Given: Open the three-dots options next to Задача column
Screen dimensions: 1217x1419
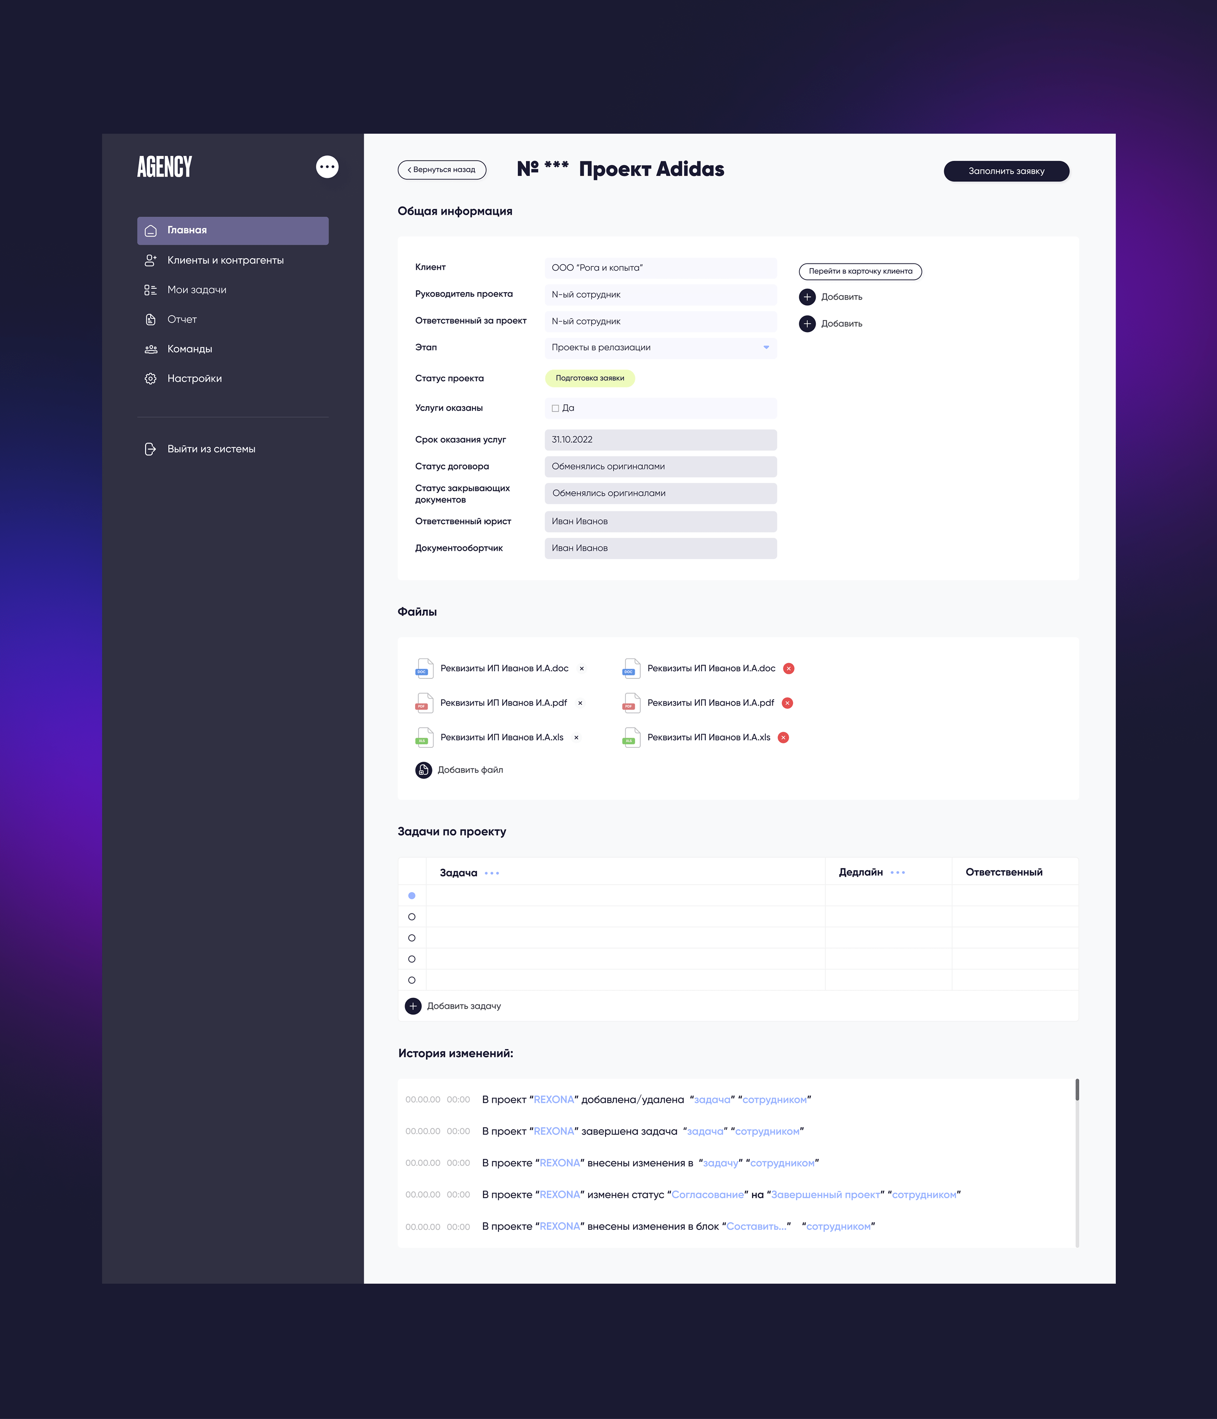Looking at the screenshot, I should 492,873.
